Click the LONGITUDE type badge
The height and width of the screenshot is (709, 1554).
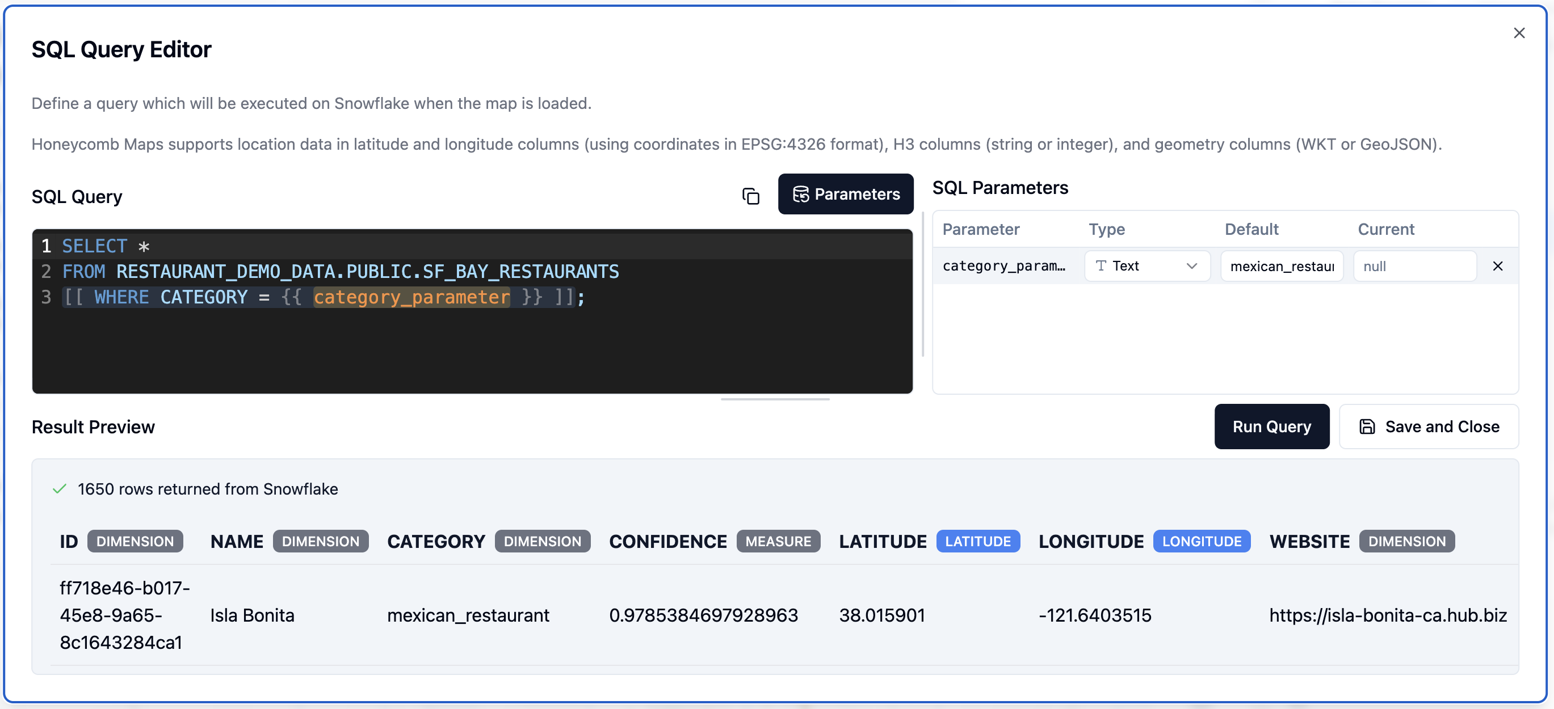click(1201, 541)
